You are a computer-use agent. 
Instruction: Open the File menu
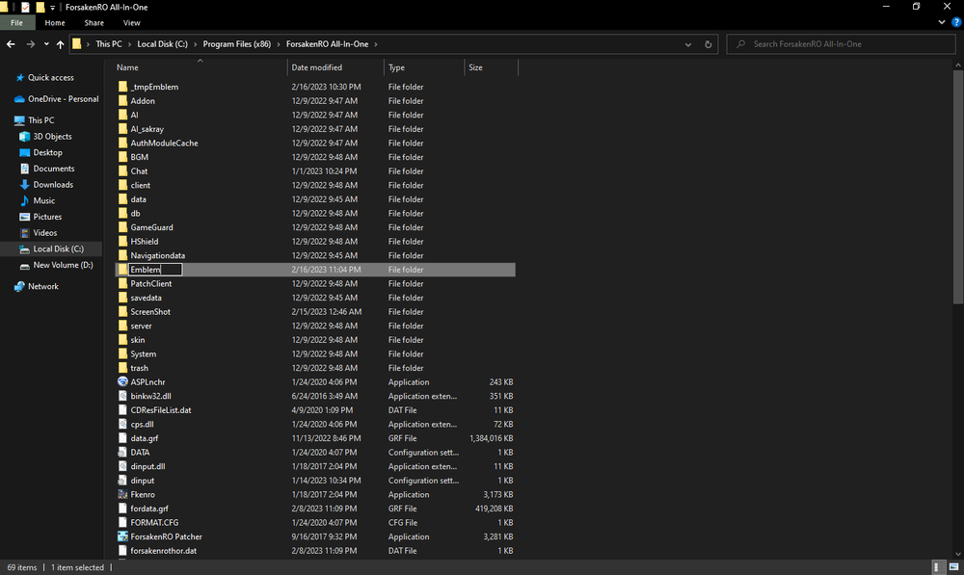(16, 22)
